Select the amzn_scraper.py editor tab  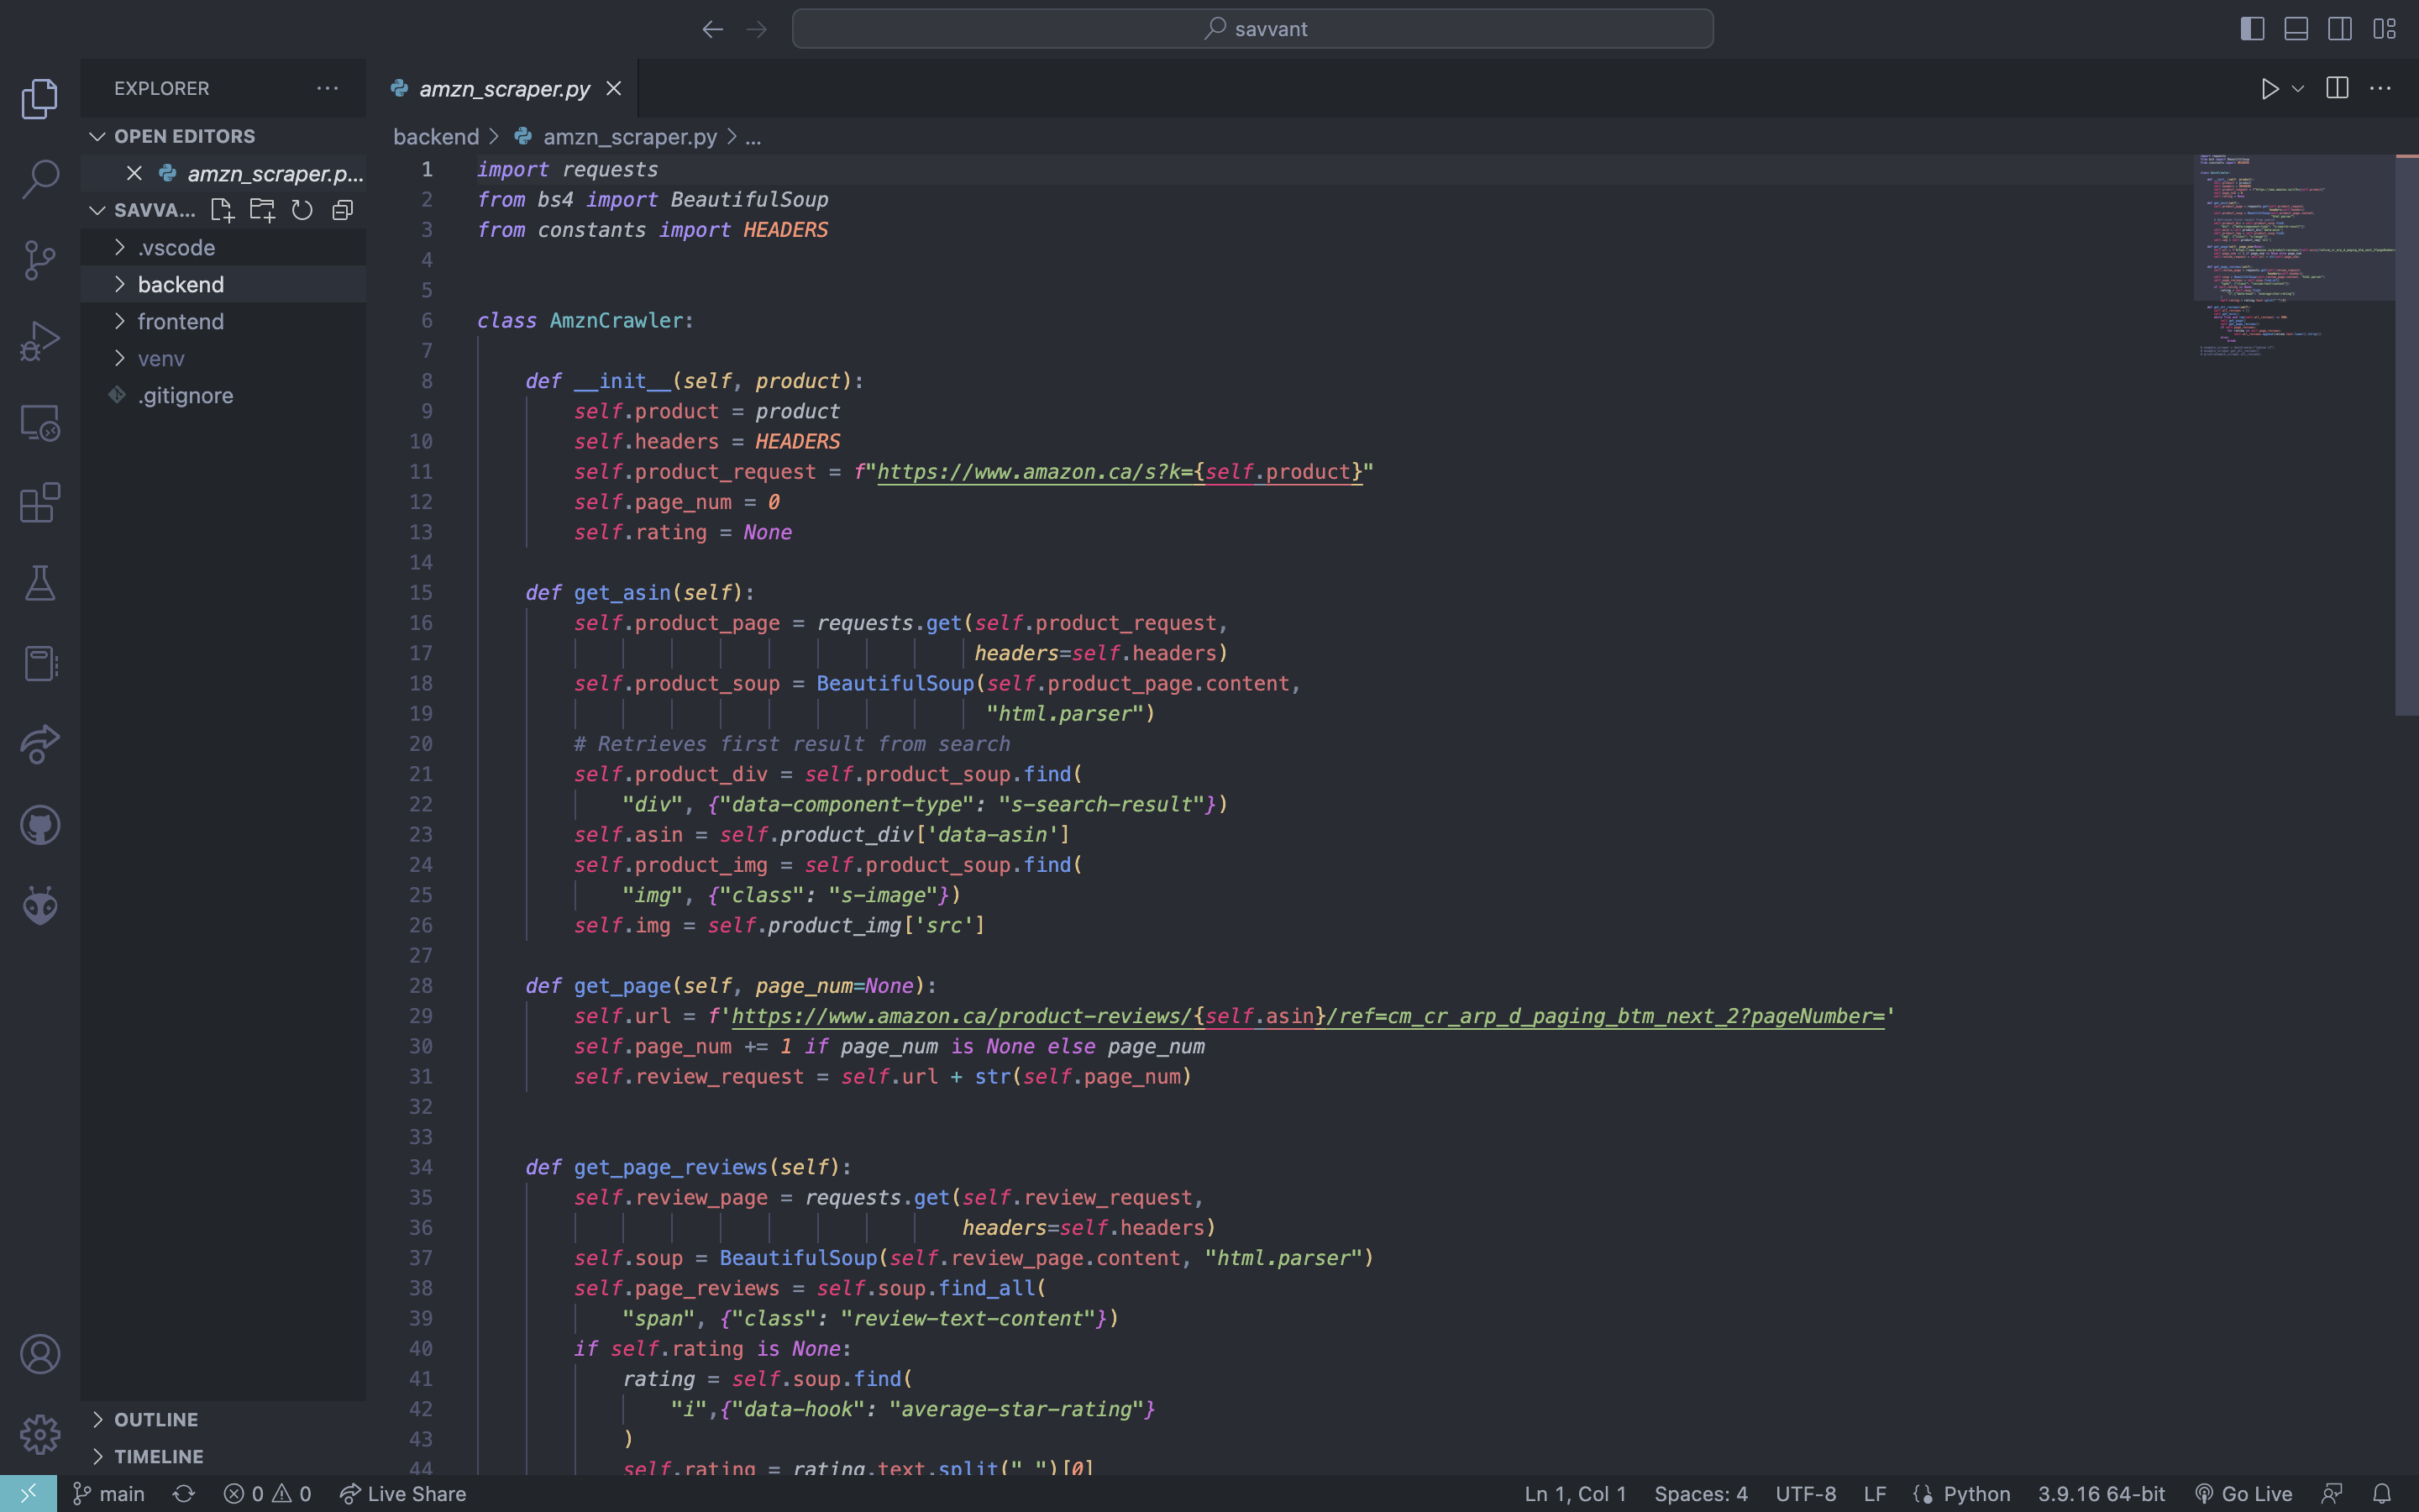(x=504, y=89)
